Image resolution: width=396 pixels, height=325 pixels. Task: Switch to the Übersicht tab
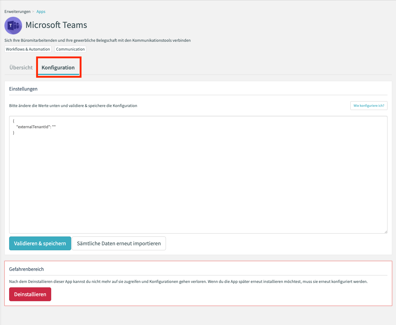coord(21,67)
